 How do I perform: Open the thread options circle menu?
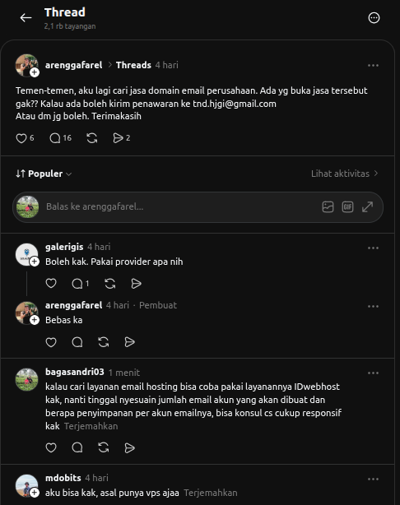tap(374, 18)
